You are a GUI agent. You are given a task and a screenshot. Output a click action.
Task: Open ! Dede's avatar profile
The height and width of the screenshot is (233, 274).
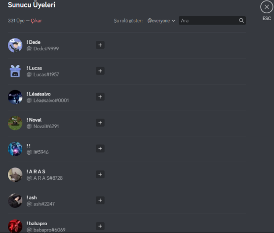pos(15,45)
